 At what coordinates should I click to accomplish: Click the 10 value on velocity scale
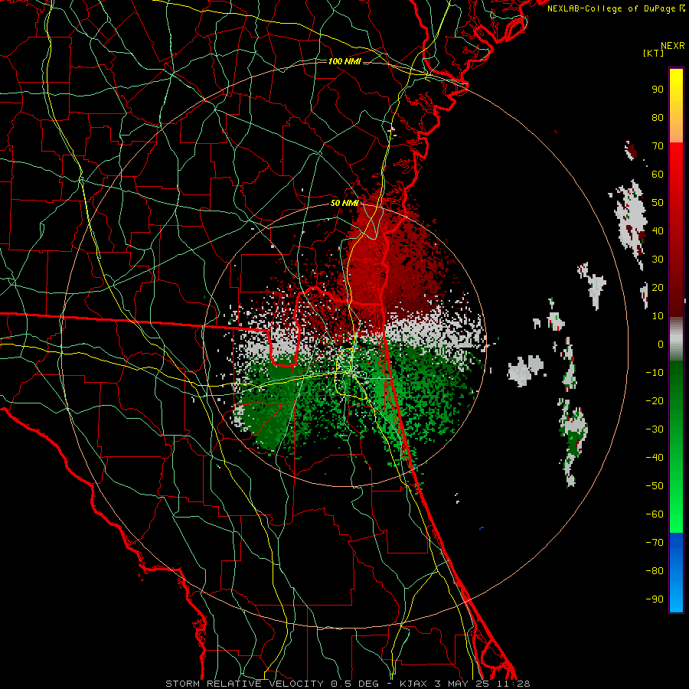[658, 316]
